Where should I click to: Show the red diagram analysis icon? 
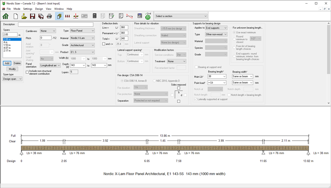pyautogui.click(x=130, y=16)
